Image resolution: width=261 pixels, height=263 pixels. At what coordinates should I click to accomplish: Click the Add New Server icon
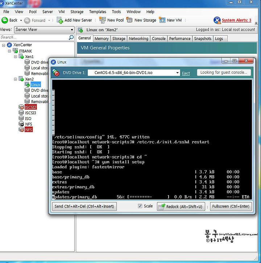click(60, 20)
